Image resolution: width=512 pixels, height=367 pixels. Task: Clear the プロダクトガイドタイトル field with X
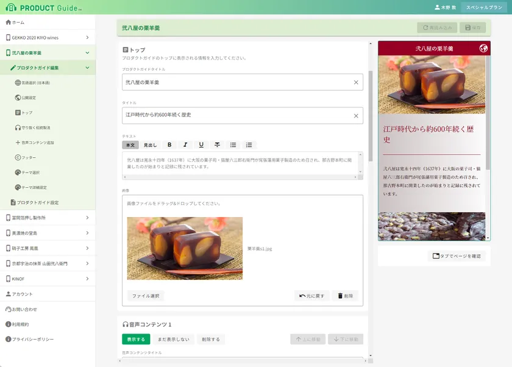click(x=356, y=82)
